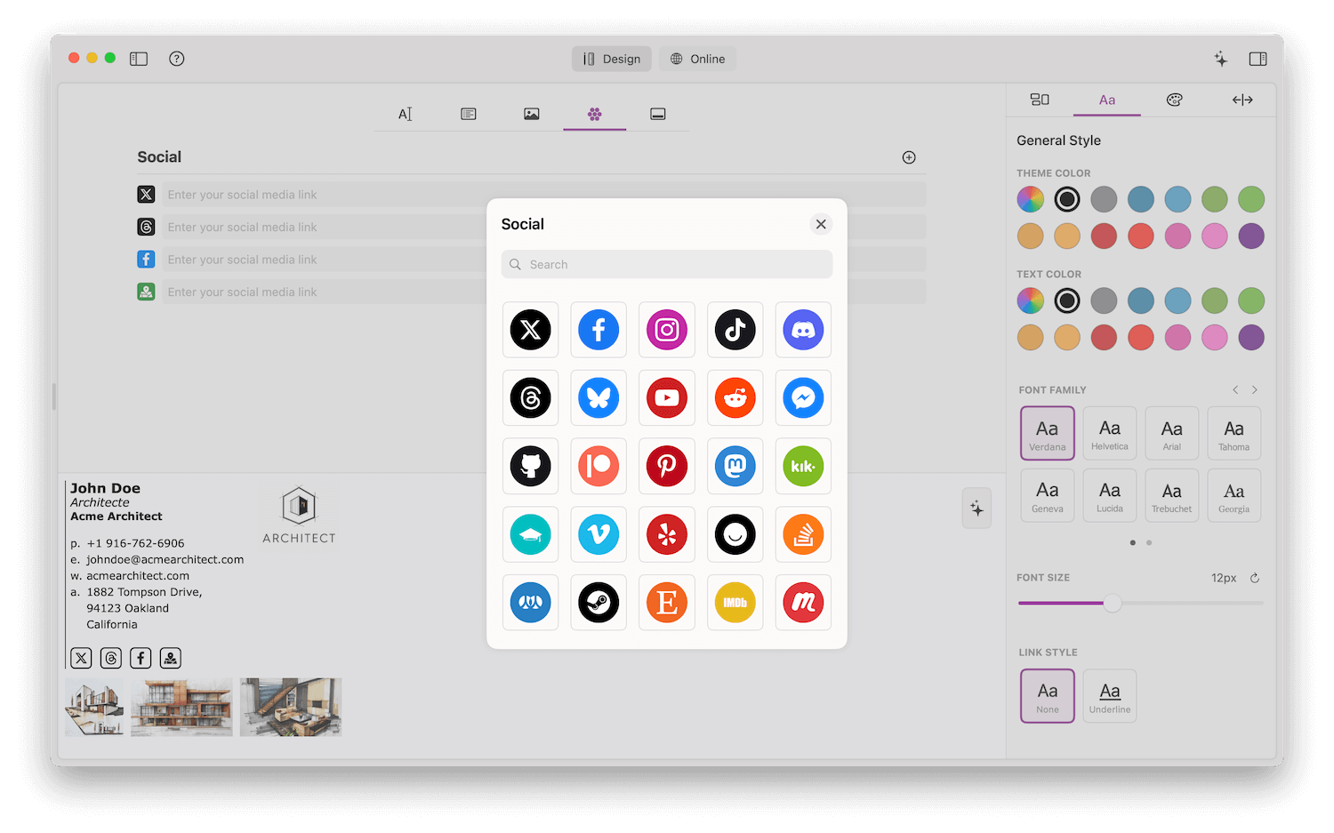Select the Yelp social icon
This screenshot has width=1334, height=833.
pyautogui.click(x=667, y=534)
